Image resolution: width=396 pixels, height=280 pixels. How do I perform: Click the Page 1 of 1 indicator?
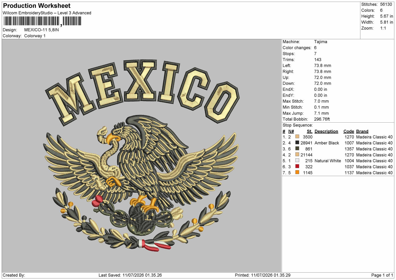click(382, 275)
